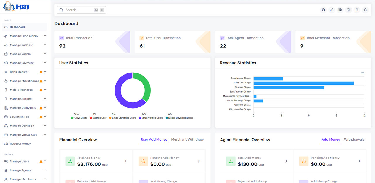Viewport: 375px width, 183px height.
Task: Open the notifications bell
Action: coord(357,10)
